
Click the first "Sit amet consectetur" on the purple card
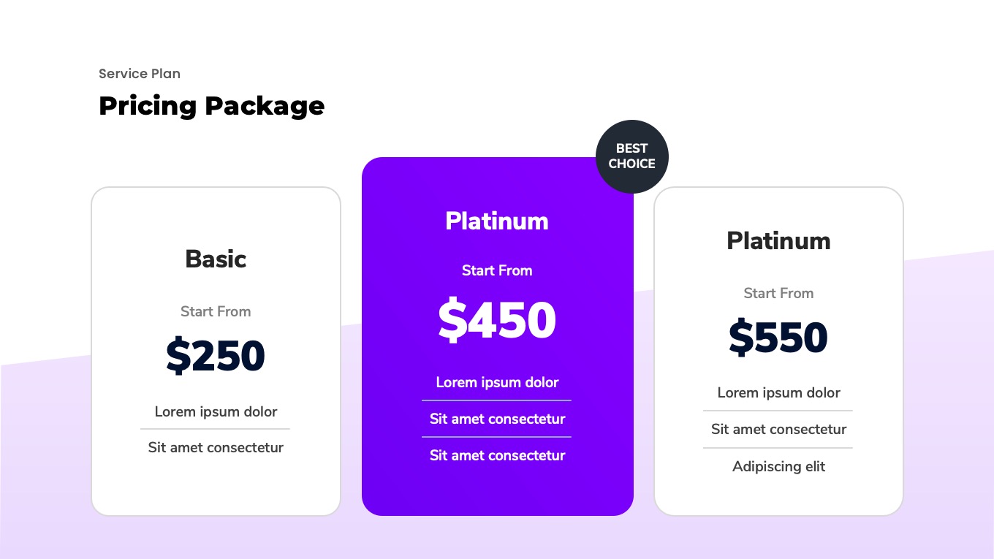click(497, 419)
